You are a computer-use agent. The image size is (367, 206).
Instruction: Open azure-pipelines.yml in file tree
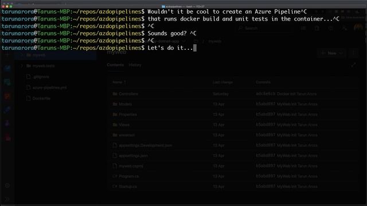(50, 88)
